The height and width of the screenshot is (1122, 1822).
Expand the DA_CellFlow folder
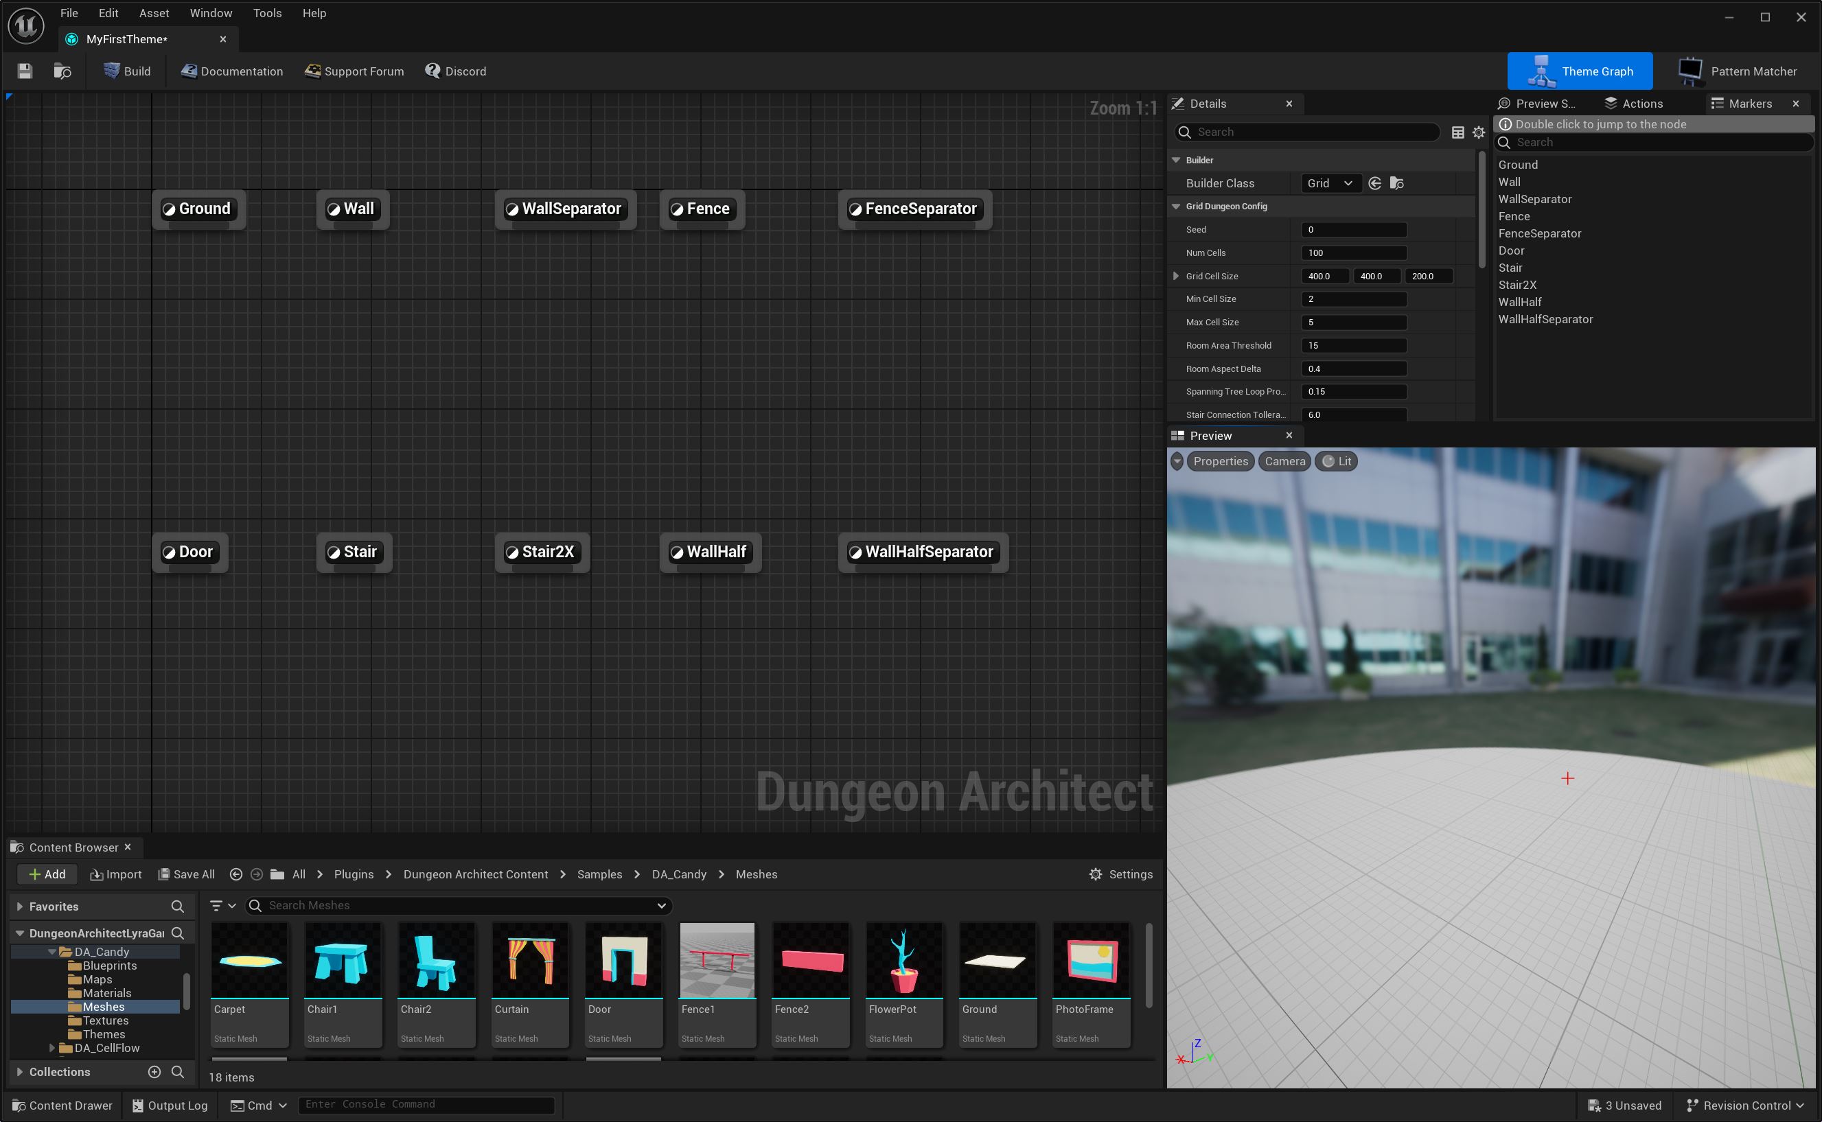(52, 1049)
